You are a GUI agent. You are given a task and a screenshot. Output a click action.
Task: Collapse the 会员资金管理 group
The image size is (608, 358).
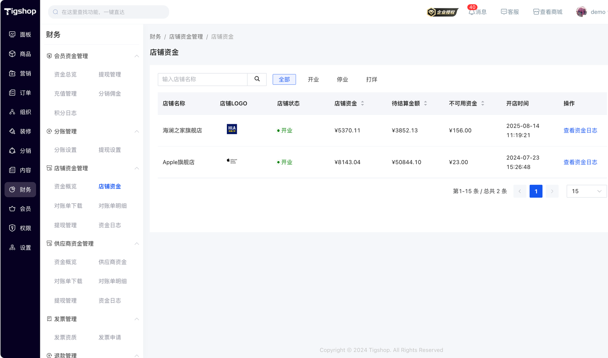pyautogui.click(x=136, y=56)
